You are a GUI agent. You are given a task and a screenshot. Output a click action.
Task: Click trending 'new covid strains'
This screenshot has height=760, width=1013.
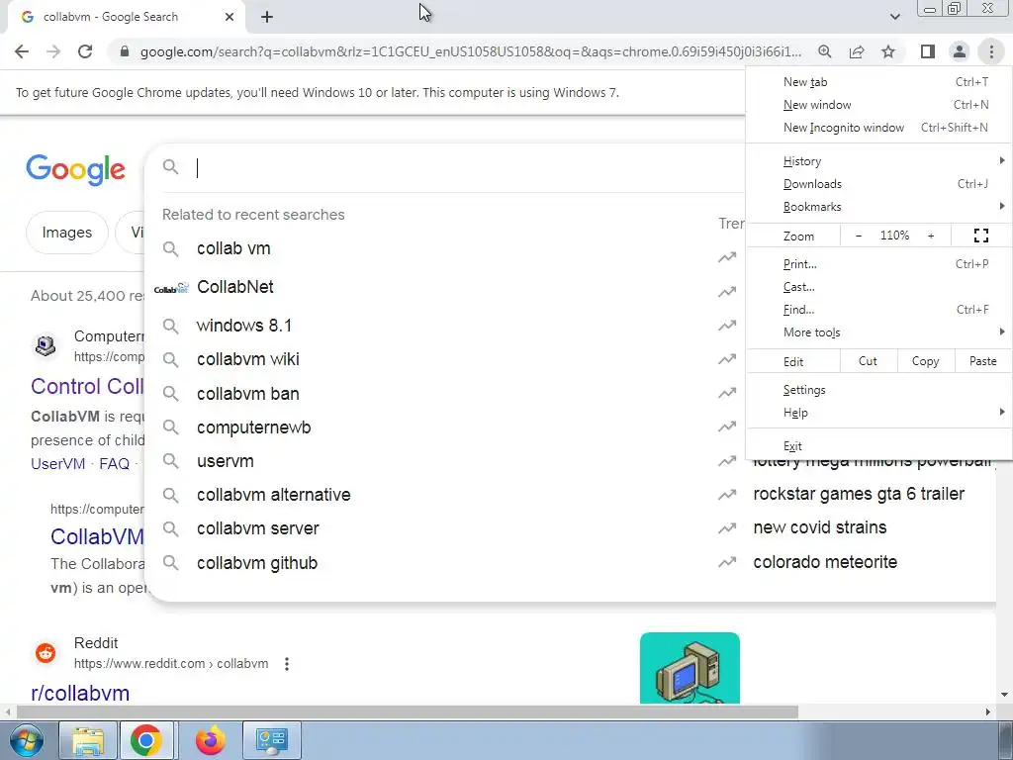tap(820, 527)
